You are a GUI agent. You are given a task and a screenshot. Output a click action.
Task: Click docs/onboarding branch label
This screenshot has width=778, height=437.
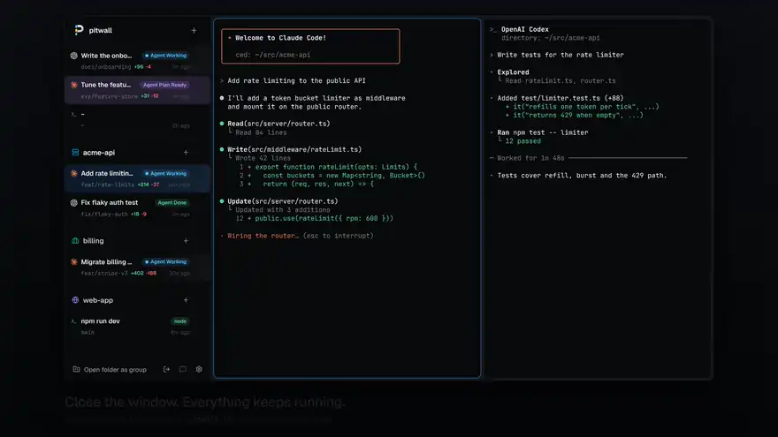[106, 67]
